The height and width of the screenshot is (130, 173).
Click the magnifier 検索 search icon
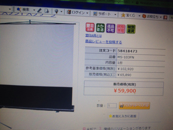pos(19,9)
